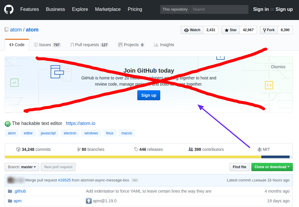Viewport: 299px width, 207px height.
Task: Dismiss the Join GitHub banner
Action: point(278,67)
